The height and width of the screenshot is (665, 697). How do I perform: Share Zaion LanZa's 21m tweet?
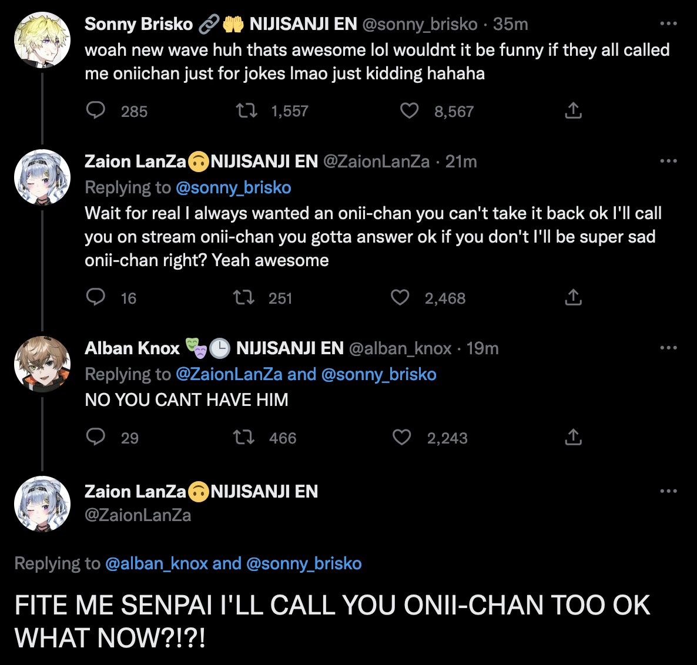tap(573, 297)
